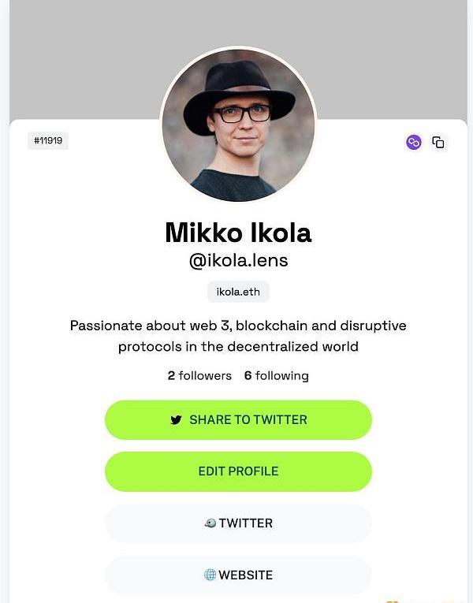Image resolution: width=473 pixels, height=603 pixels.
Task: Click the Mikko Ikola display name
Action: click(x=238, y=233)
